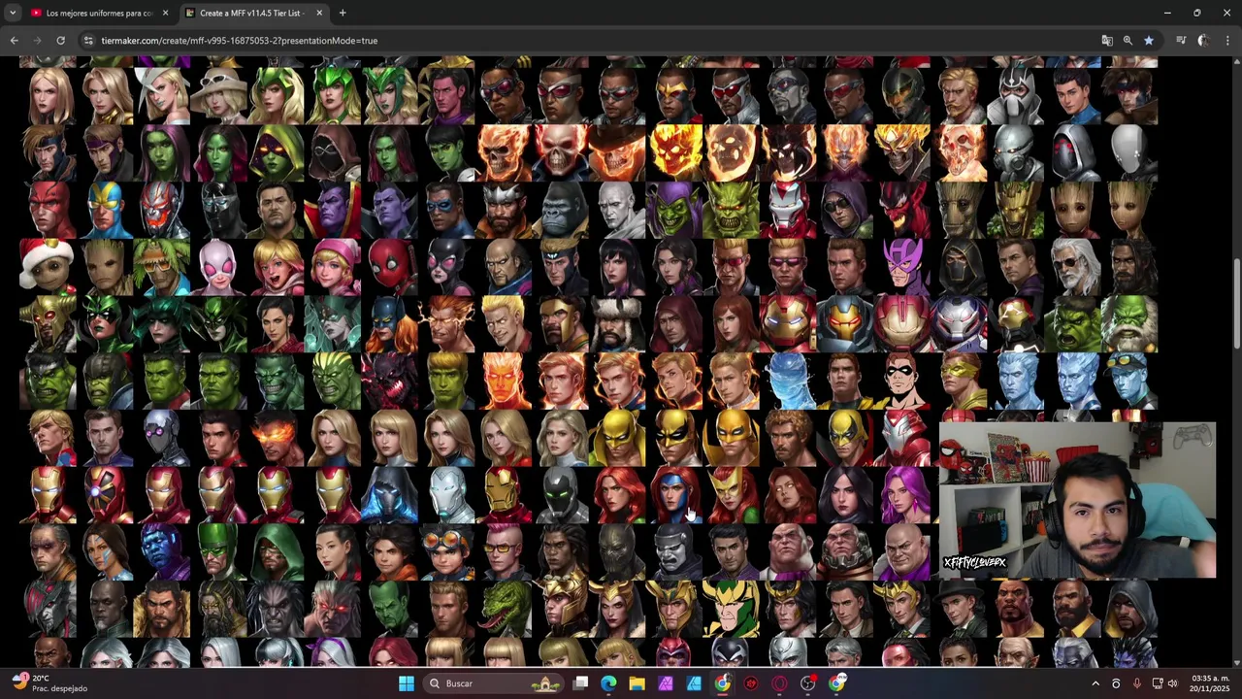Choose the blue-and-yellow masked hero portrait
The height and width of the screenshot is (699, 1242).
coord(105,209)
